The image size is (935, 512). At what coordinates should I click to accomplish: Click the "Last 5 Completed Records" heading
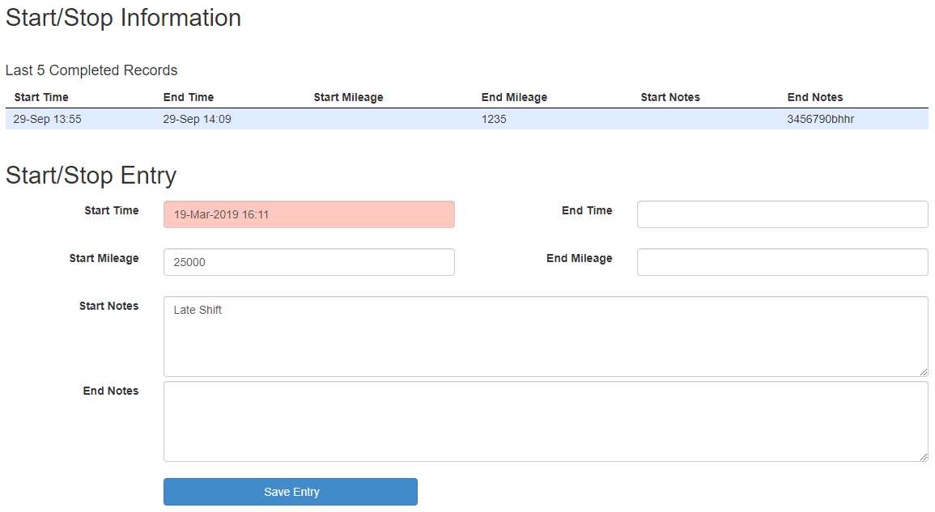91,70
